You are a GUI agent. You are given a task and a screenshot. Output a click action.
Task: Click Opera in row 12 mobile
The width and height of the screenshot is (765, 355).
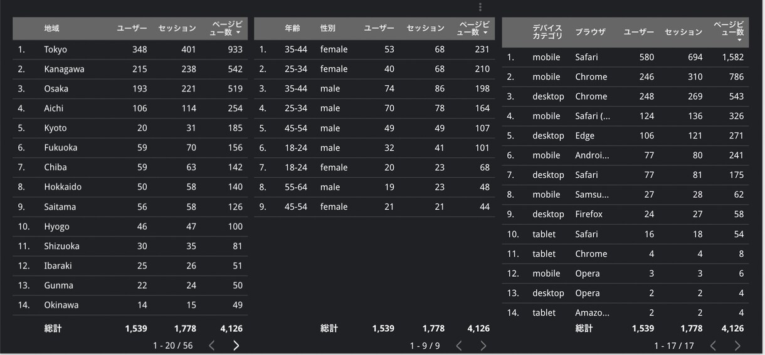click(588, 274)
